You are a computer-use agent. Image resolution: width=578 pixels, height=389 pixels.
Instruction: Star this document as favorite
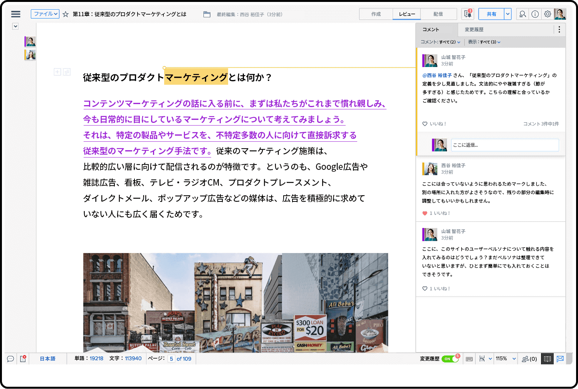click(66, 14)
